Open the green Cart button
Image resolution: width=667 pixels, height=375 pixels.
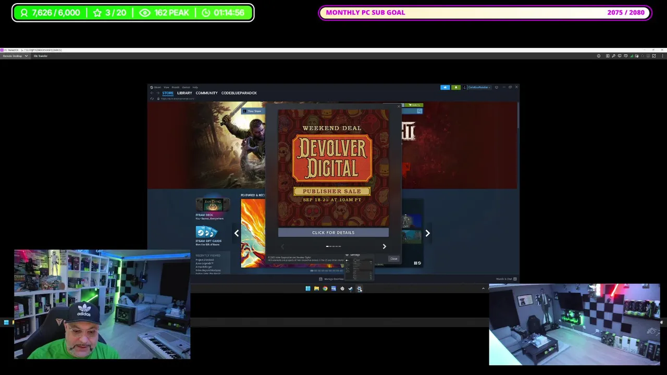(415, 105)
